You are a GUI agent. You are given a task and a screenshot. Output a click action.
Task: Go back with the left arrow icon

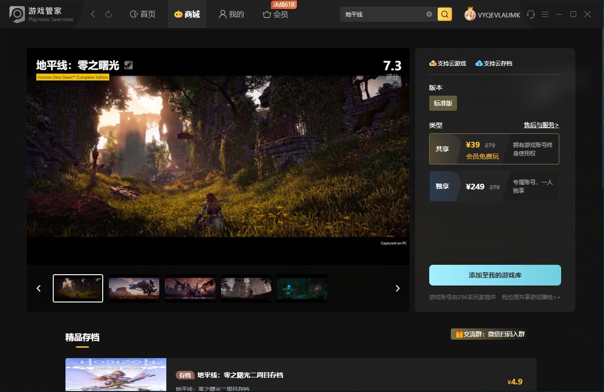pos(93,15)
